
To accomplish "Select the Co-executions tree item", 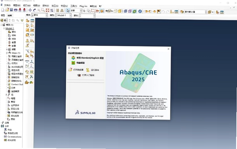I will click(x=14, y=137).
